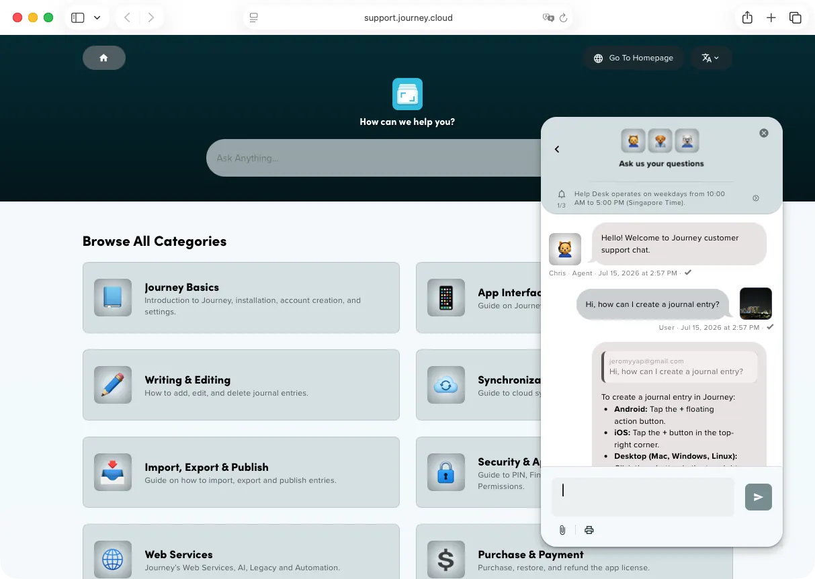Open the Safari Share menu
The image size is (815, 579).
747,18
